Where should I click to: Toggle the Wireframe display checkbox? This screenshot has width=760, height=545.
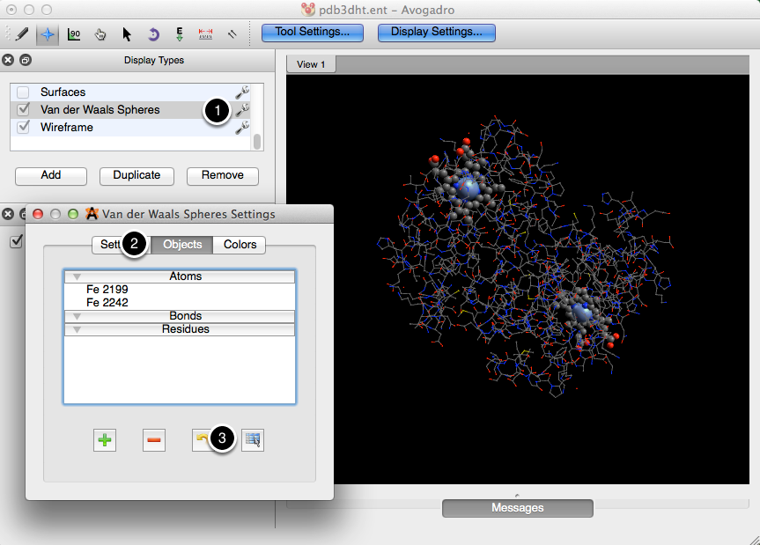24,128
